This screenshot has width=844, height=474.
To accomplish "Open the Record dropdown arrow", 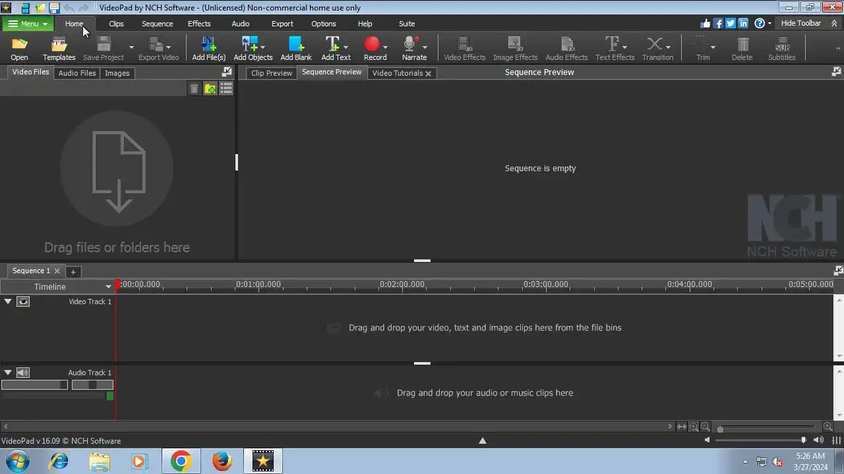I will coord(385,47).
